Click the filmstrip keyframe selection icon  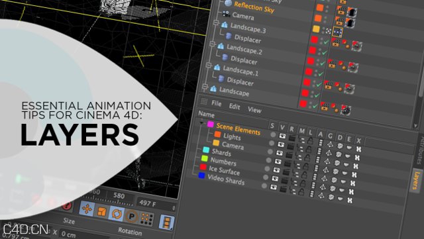(166, 222)
